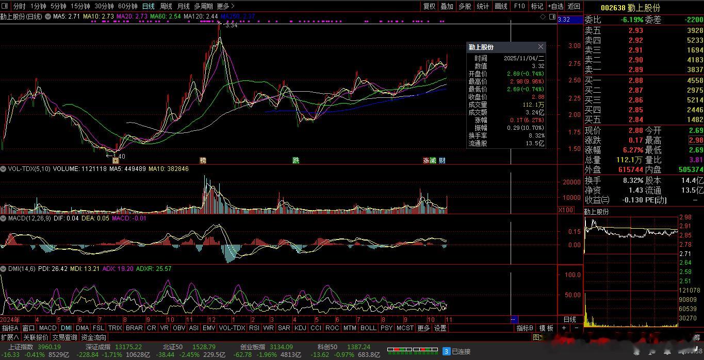Switch to the 周线 weekly chart tab

[x=166, y=6]
